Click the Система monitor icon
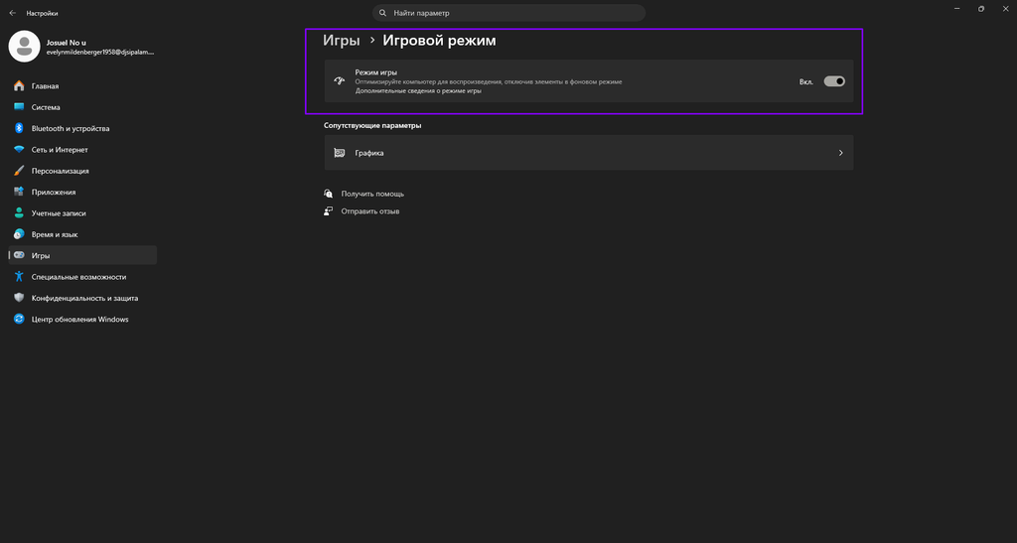Image resolution: width=1017 pixels, height=543 pixels. point(19,107)
